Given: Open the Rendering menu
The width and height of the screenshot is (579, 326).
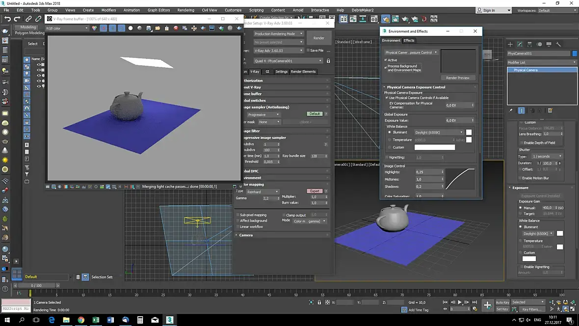Looking at the screenshot, I should coord(185,10).
